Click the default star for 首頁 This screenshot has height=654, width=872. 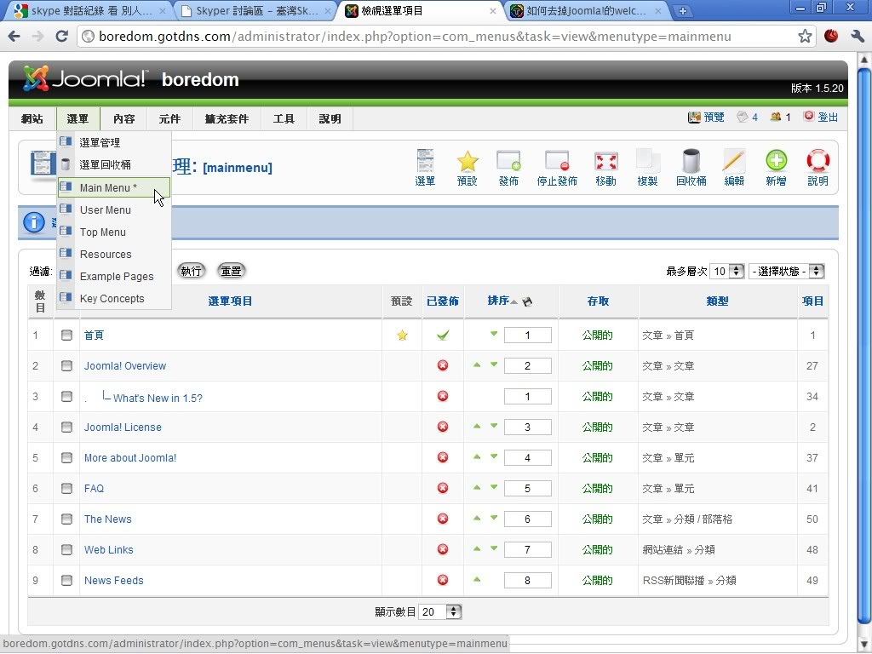tap(402, 336)
